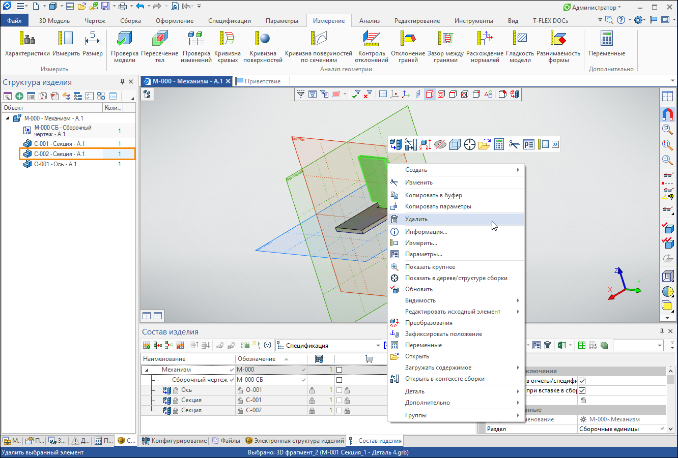678x458 pixels.
Task: Toggle checkbox in Механизм row
Action: [339, 370]
